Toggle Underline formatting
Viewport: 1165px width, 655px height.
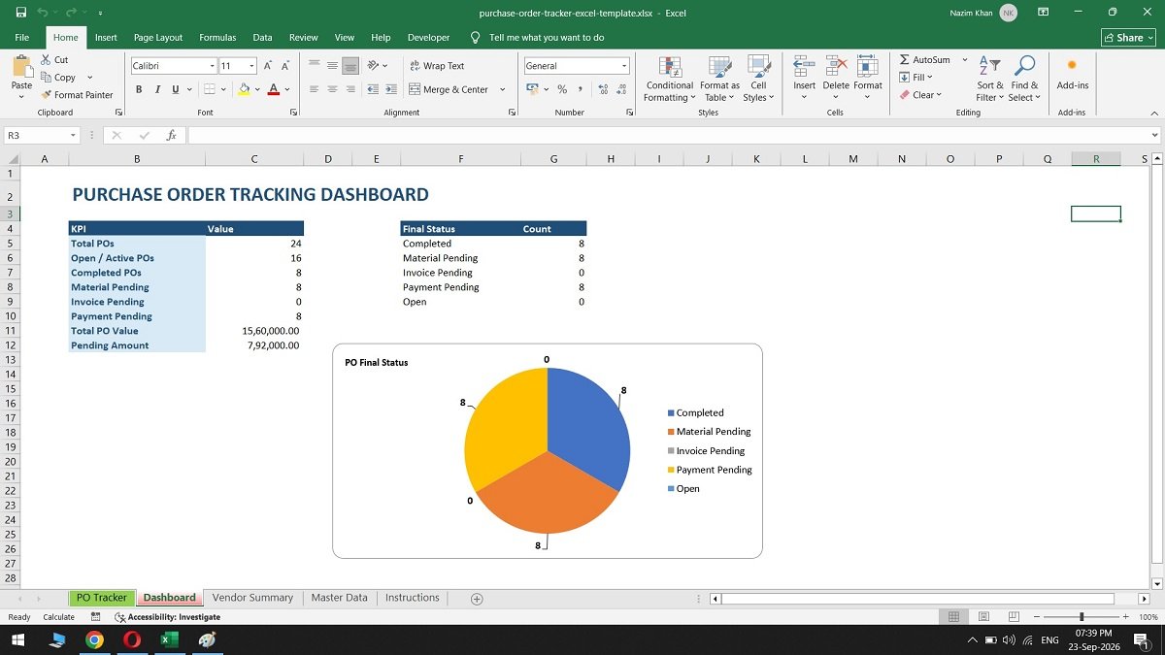point(176,89)
